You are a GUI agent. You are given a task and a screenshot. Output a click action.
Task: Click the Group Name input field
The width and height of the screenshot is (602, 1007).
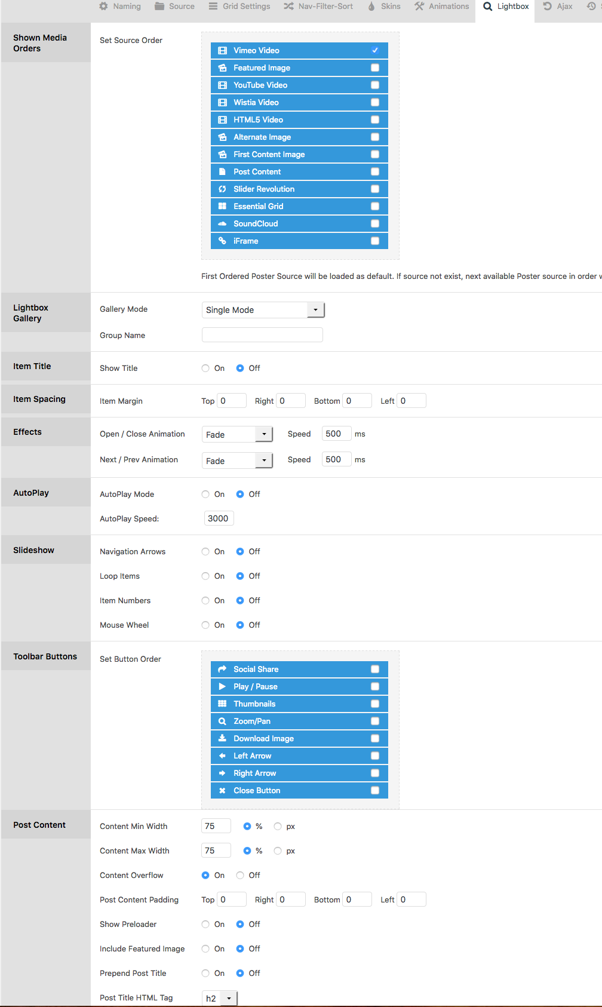(262, 335)
